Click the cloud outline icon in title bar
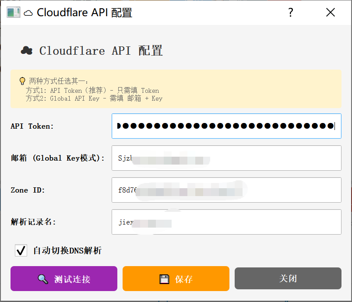Viewport: 352px width, 302px height. tap(28, 13)
